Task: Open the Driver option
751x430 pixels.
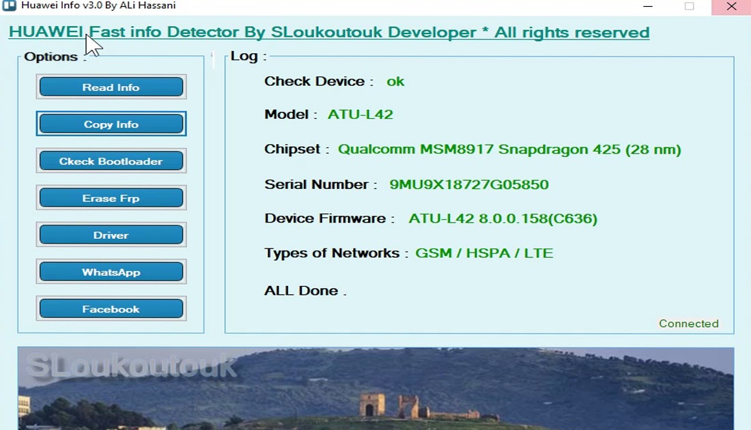Action: tap(111, 235)
